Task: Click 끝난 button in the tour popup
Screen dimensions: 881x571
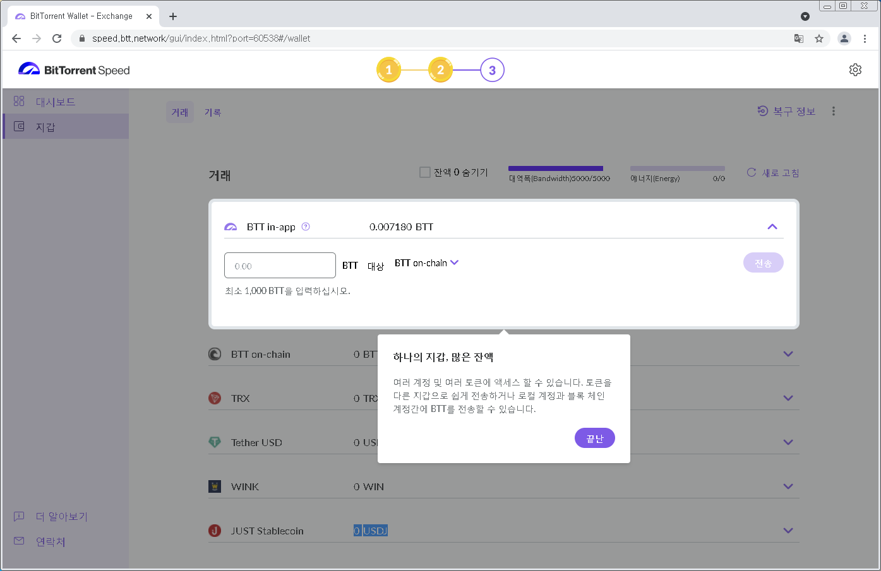Action: (x=595, y=438)
